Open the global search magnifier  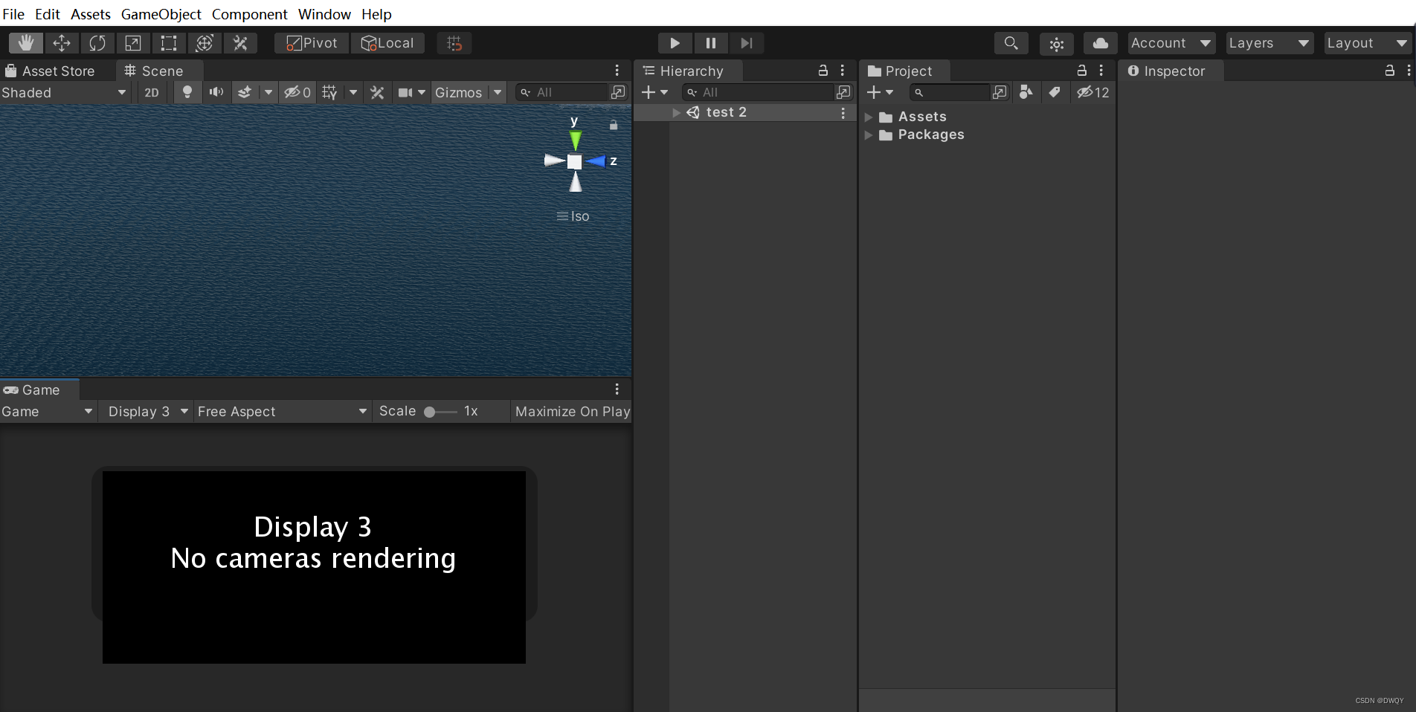pyautogui.click(x=1011, y=43)
